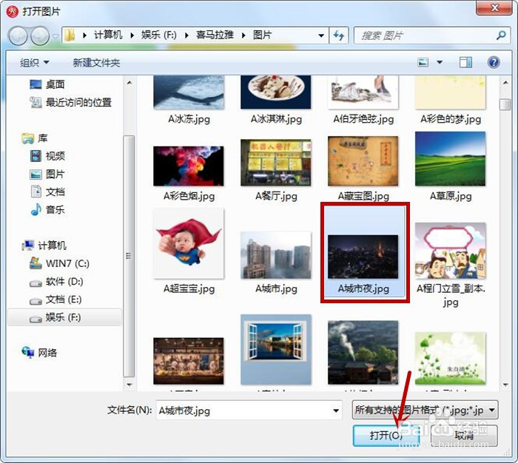Select the 软件 (D:) drive
Image resolution: width=518 pixels, height=463 pixels.
click(x=56, y=281)
